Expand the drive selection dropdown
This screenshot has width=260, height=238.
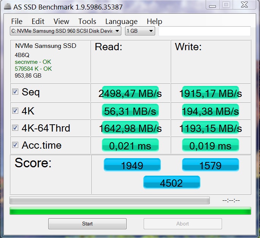[65, 31]
